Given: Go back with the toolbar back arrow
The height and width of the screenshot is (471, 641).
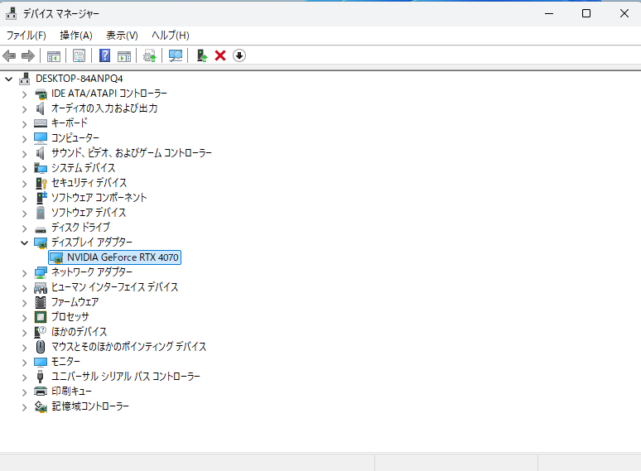Looking at the screenshot, I should click(9, 55).
